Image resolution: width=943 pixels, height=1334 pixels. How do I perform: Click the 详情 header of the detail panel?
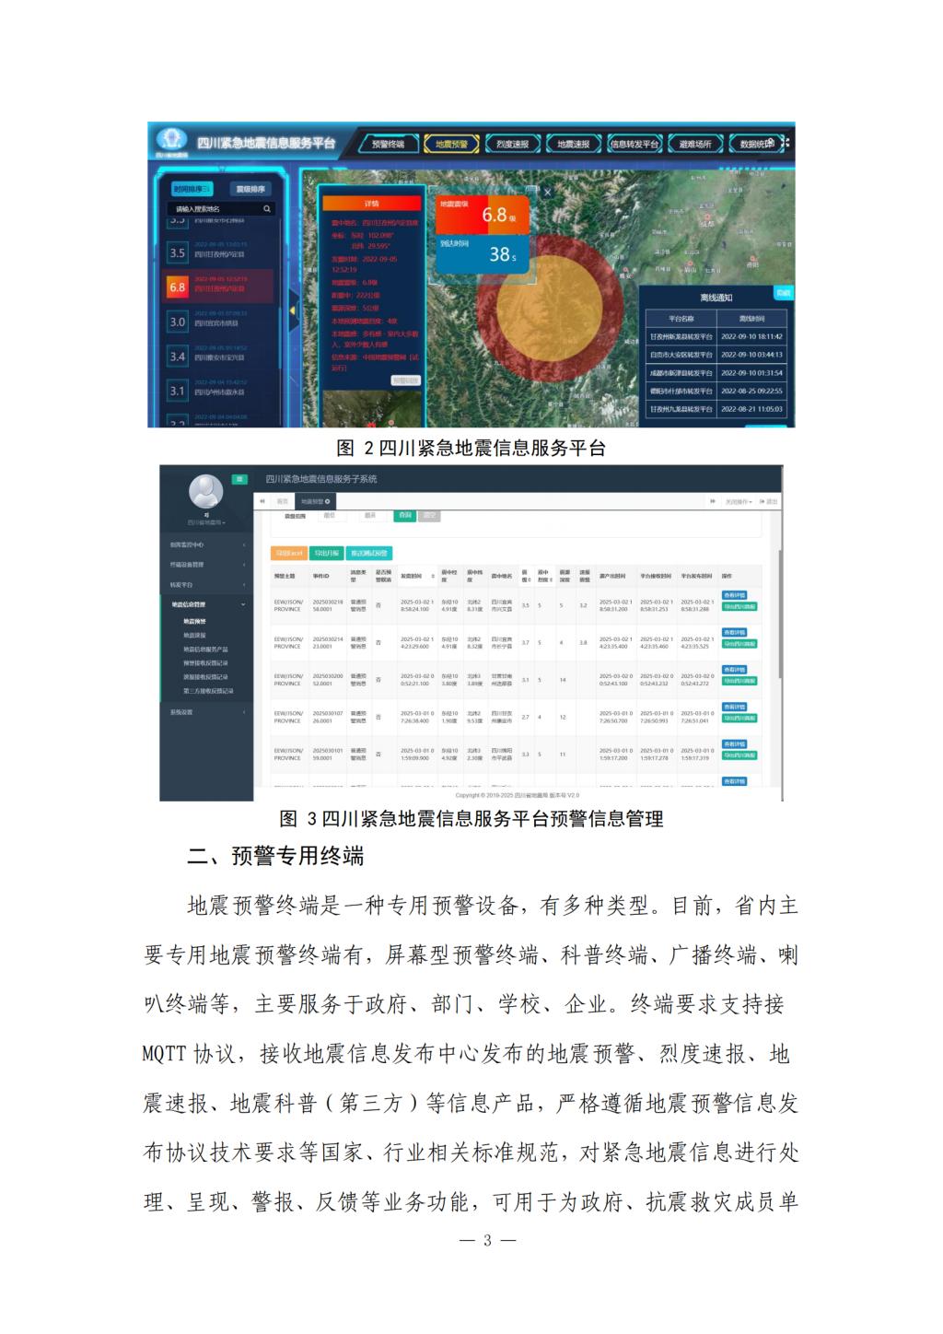click(372, 203)
